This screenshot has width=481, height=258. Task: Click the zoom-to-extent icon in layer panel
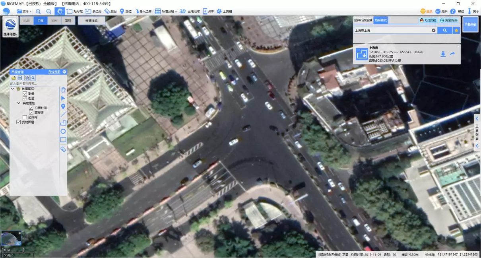tap(27, 78)
